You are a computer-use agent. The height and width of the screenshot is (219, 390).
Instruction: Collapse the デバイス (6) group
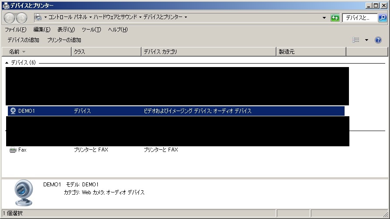tap(7, 63)
